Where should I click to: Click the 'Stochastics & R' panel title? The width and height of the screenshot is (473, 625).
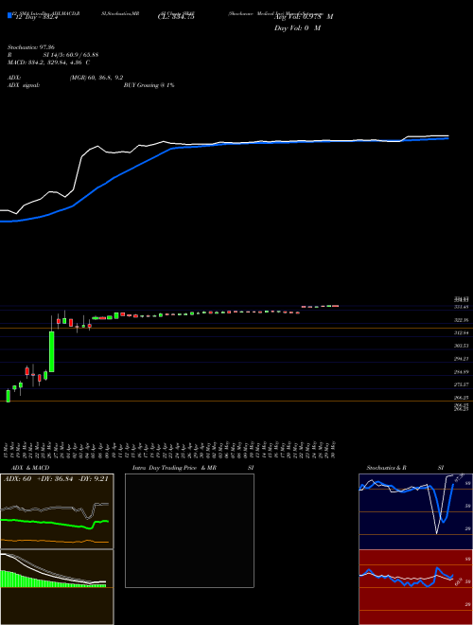[x=387, y=468]
